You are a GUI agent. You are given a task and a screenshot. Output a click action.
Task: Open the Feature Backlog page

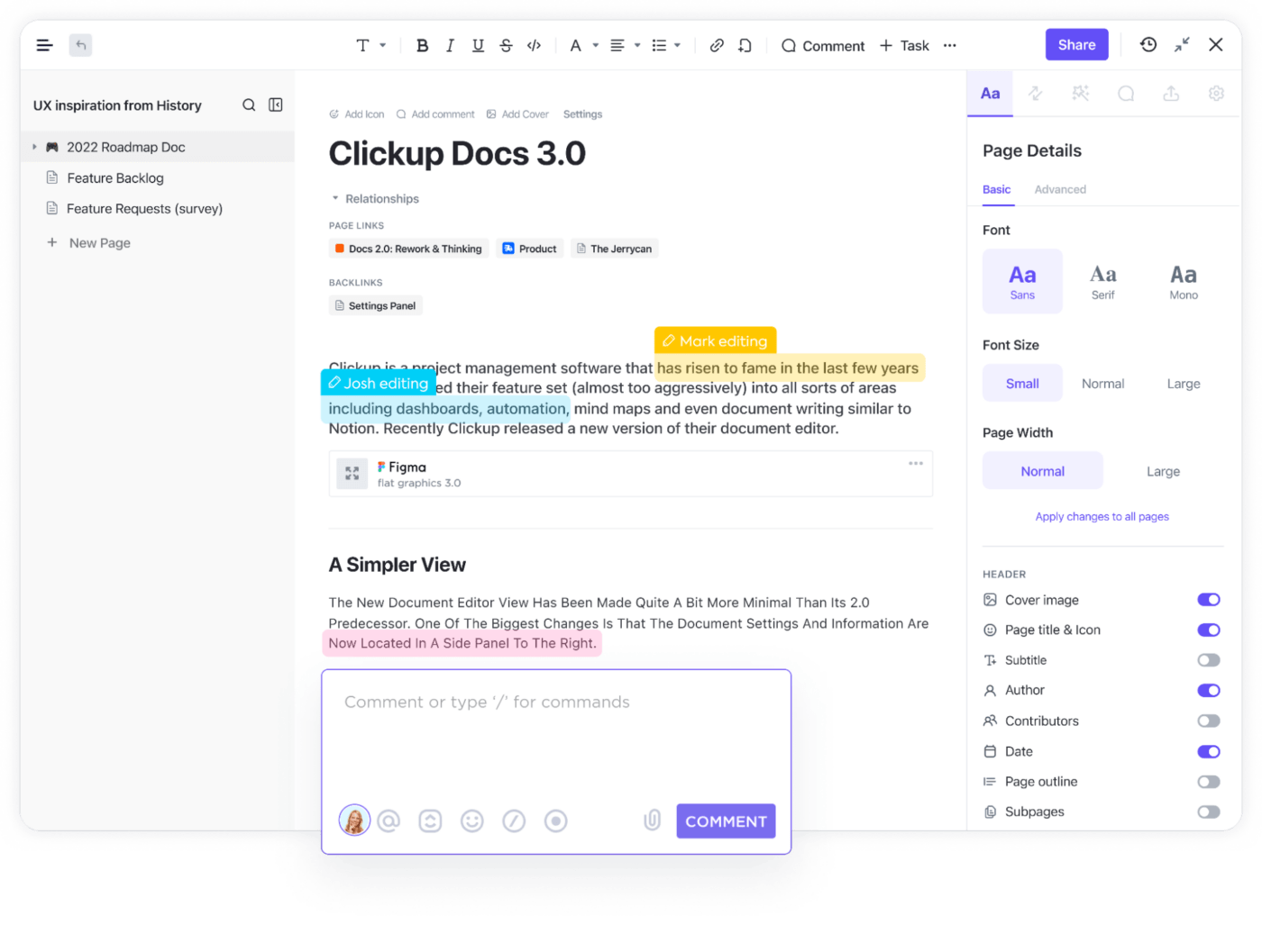click(x=115, y=178)
